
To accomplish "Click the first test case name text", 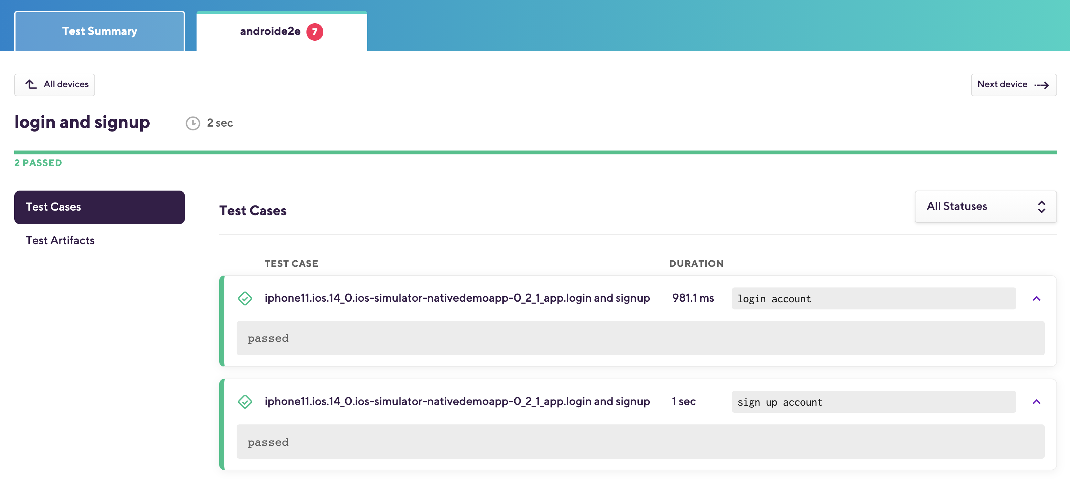I will 457,298.
